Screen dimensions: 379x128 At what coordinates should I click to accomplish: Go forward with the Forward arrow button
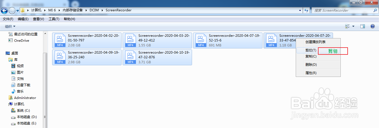point(12,11)
